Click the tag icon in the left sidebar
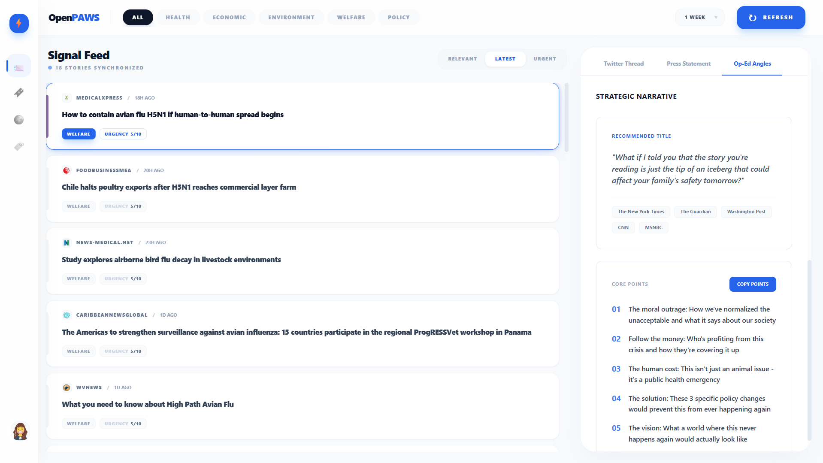Screen dimensions: 823x463 click(x=18, y=146)
